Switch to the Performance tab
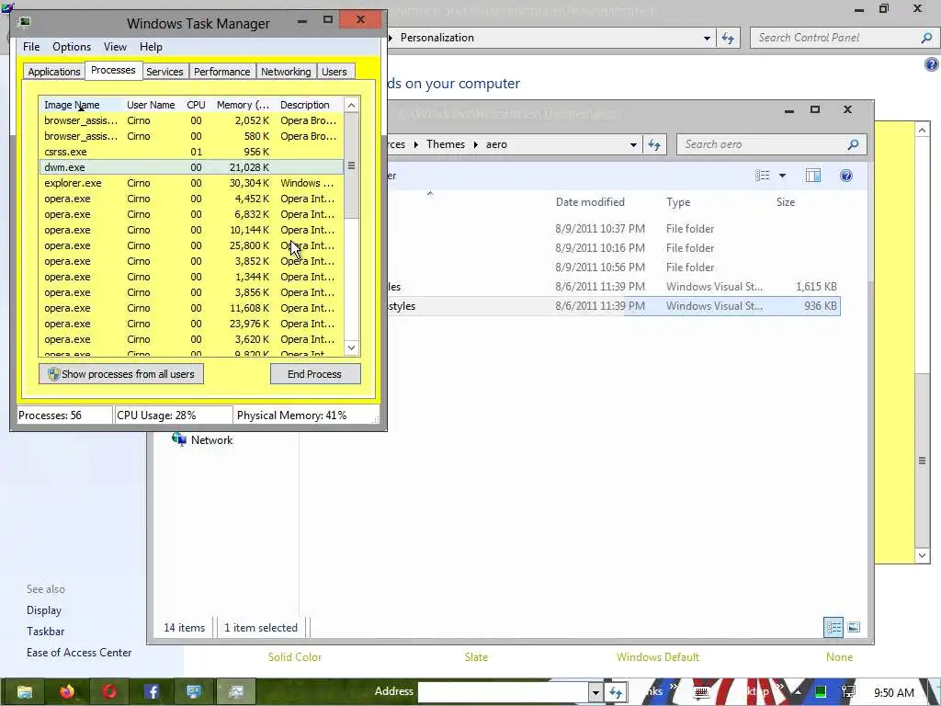 (x=221, y=72)
